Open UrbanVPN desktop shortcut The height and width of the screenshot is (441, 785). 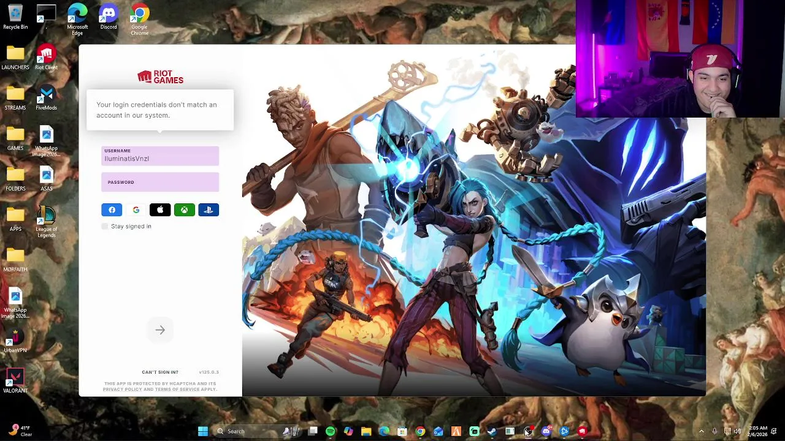(15, 341)
